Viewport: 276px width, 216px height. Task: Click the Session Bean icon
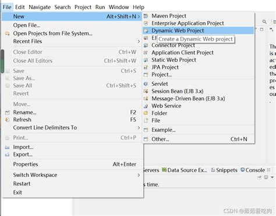pos(146,91)
